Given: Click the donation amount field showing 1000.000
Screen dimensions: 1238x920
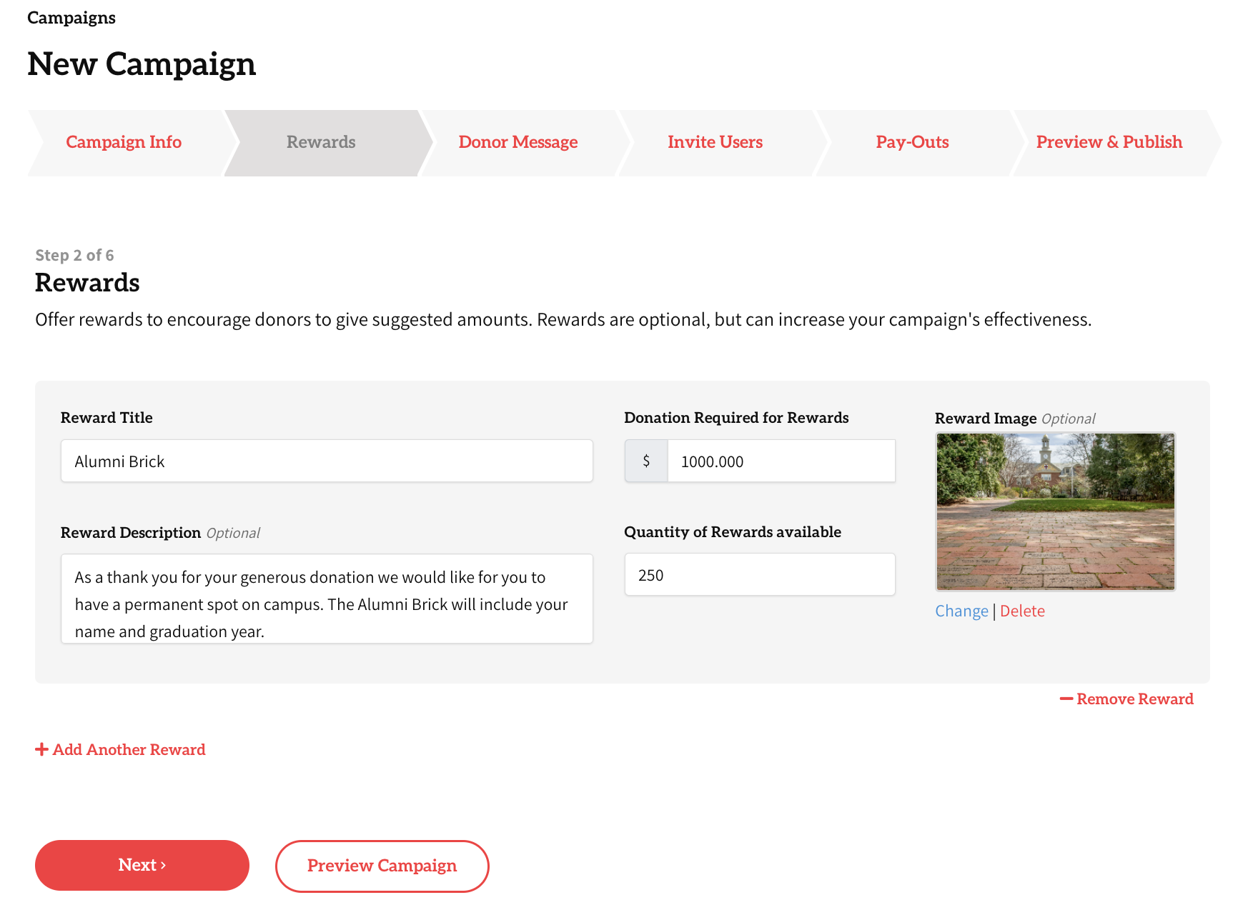Looking at the screenshot, I should (x=781, y=461).
